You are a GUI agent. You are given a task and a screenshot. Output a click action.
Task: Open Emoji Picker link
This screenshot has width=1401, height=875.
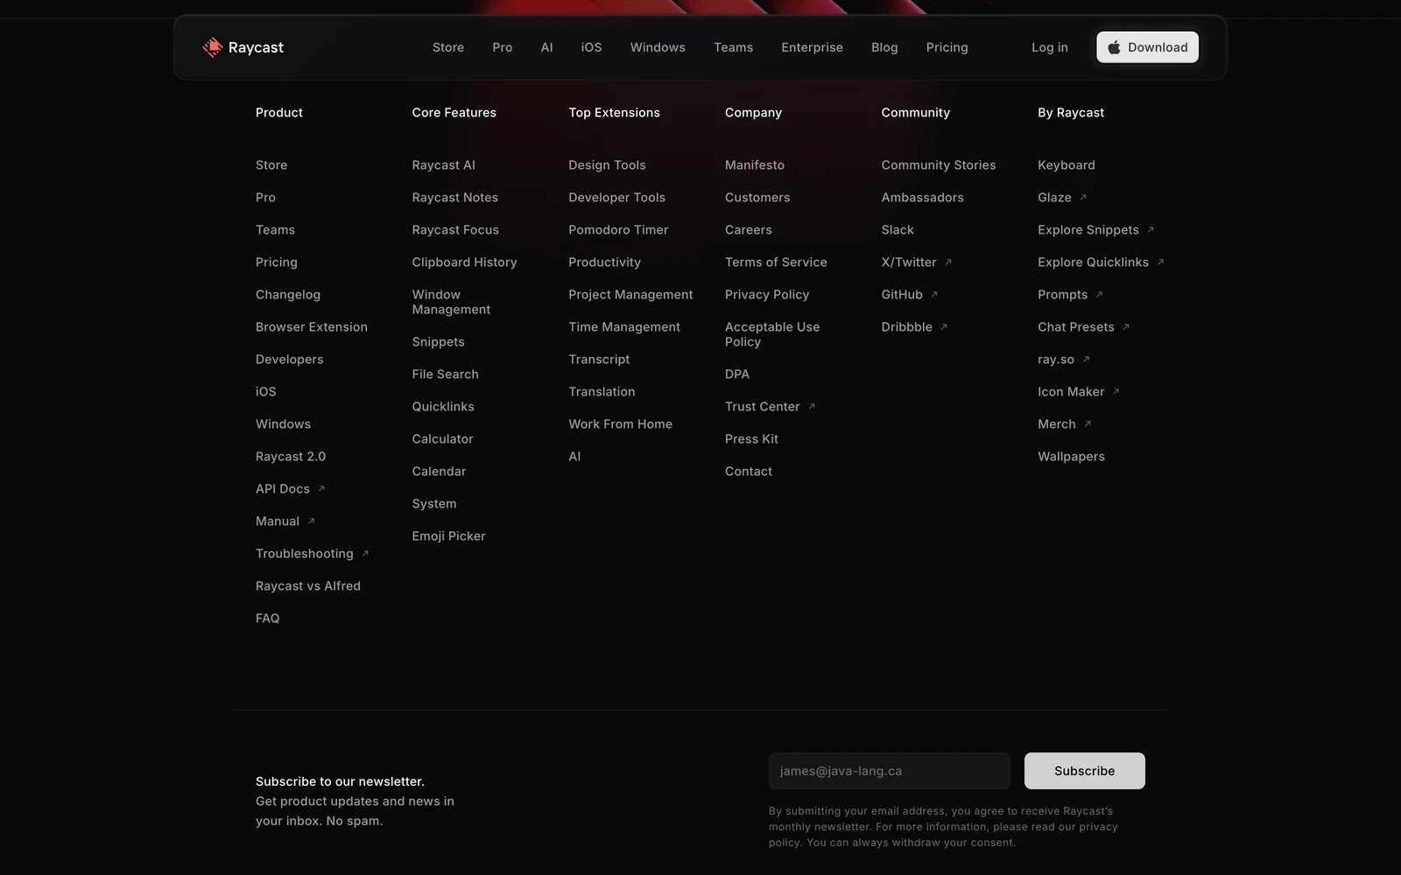[x=449, y=536]
